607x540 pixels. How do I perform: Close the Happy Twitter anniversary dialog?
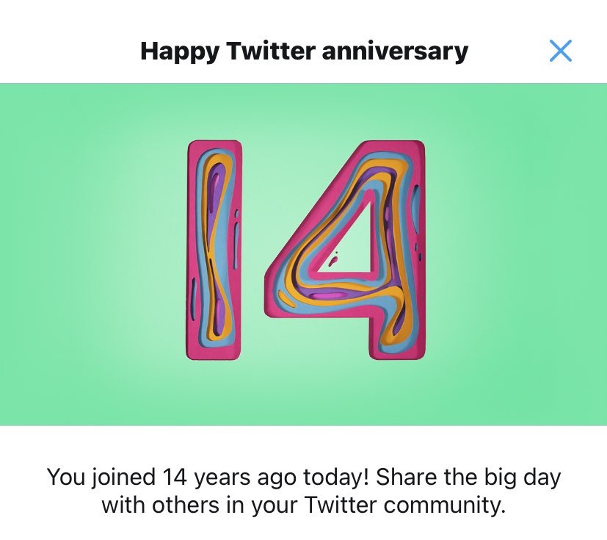(x=560, y=51)
